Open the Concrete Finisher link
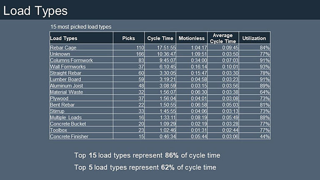This screenshot has width=320, height=180. click(69, 137)
